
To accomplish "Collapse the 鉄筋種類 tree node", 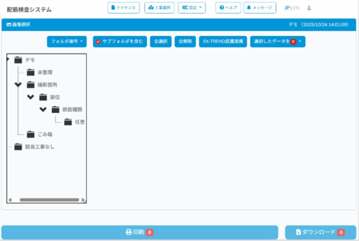I will pyautogui.click(x=42, y=110).
